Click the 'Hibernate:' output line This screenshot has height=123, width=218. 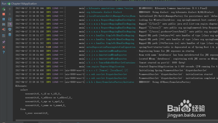point(21,86)
